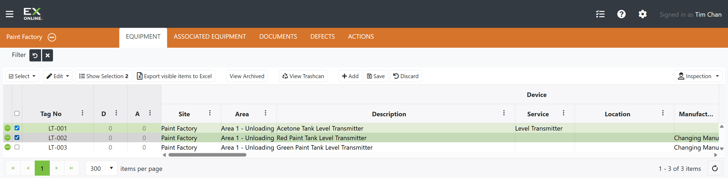Refresh the grid with reload icon
The height and width of the screenshot is (178, 728).
pyautogui.click(x=715, y=168)
